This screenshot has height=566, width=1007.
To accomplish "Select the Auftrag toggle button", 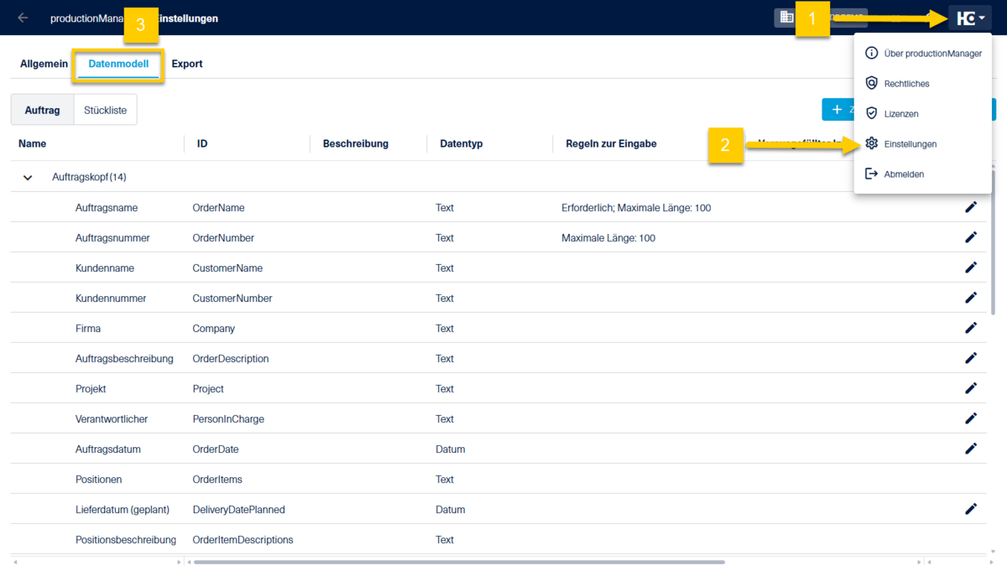I will pyautogui.click(x=42, y=110).
